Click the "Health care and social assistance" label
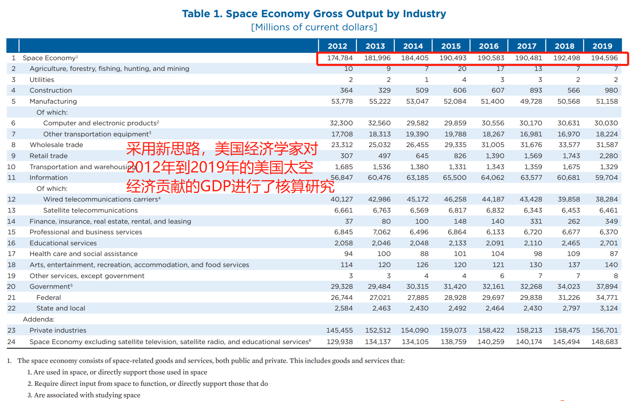 pos(83,254)
